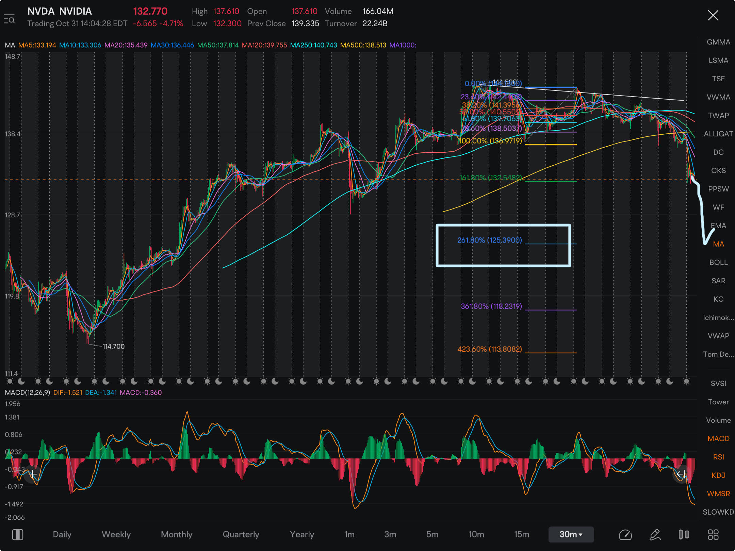Click the collapse arrow button on MACD

pos(681,474)
